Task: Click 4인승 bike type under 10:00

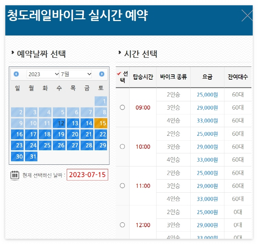Action: pyautogui.click(x=173, y=160)
